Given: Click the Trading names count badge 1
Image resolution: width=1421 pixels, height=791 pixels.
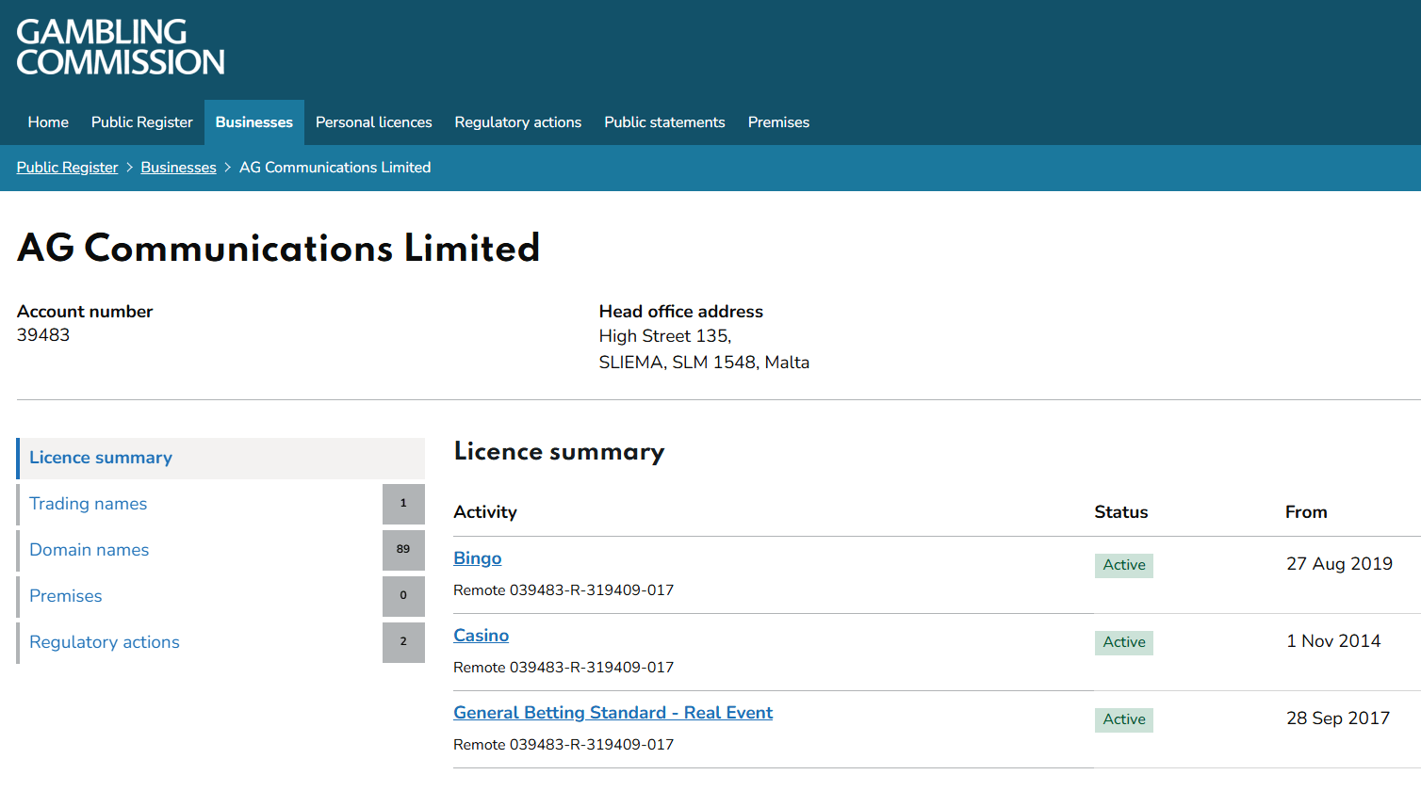Looking at the screenshot, I should (403, 504).
